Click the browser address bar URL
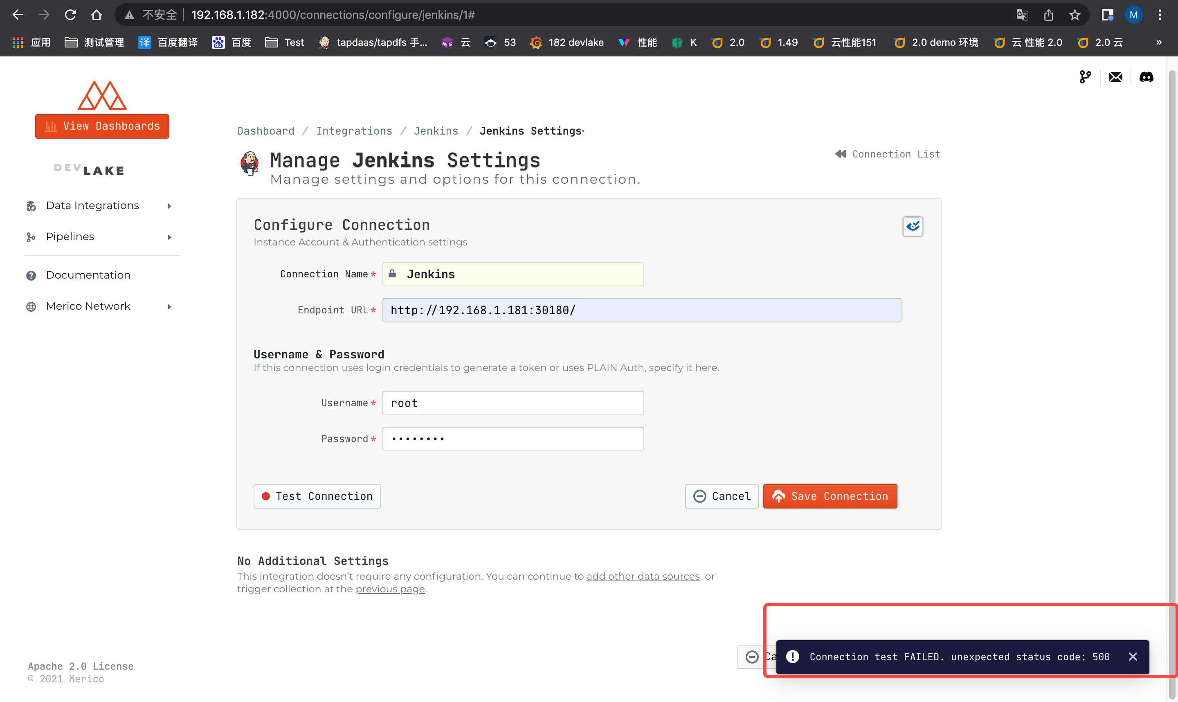Viewport: 1178px width, 702px height. pyautogui.click(x=333, y=15)
